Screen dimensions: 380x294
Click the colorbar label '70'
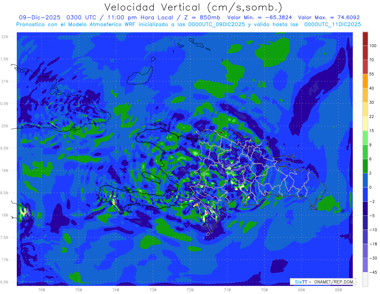372,60
